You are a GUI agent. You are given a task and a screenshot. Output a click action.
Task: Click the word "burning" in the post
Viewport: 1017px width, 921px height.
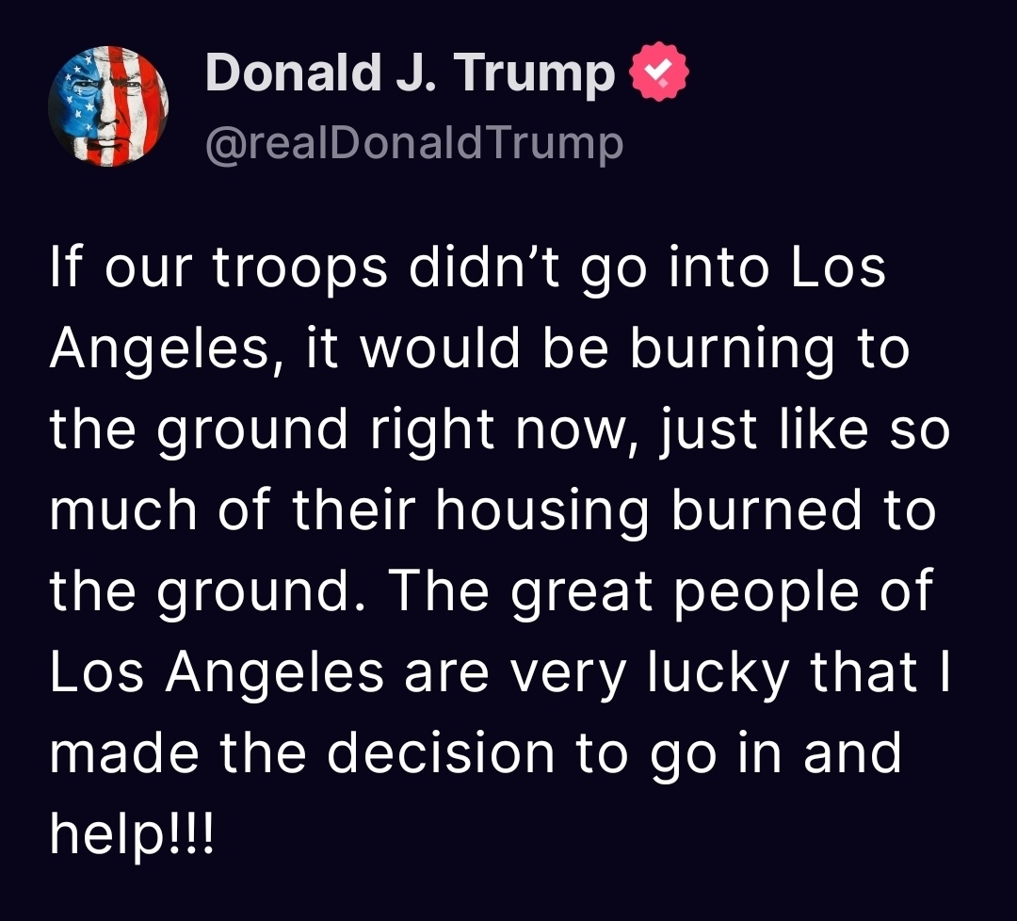733,349
